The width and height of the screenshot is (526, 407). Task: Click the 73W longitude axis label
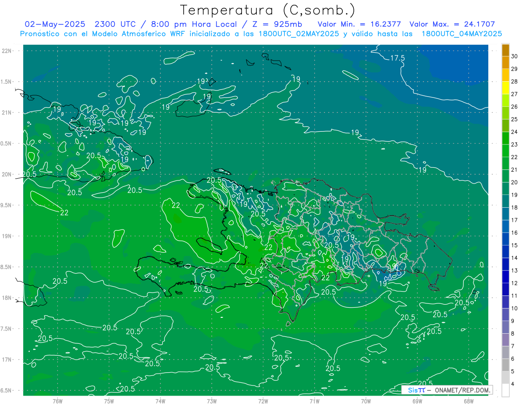coord(212,401)
